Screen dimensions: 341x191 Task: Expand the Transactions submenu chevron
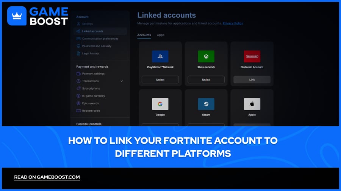tap(122, 81)
